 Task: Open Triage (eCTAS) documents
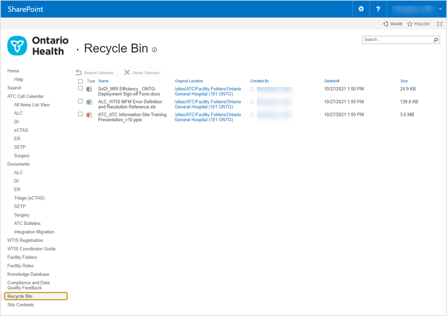point(29,198)
